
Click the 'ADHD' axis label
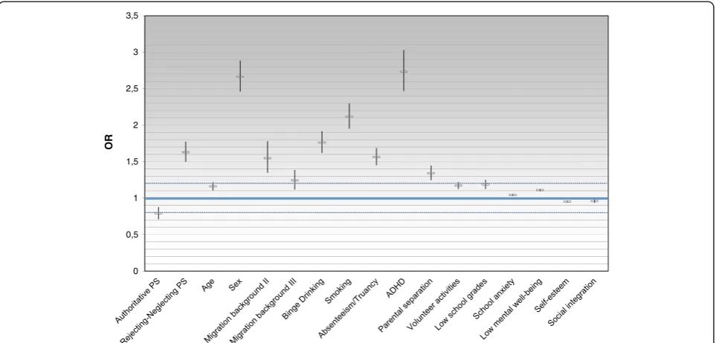point(397,288)
